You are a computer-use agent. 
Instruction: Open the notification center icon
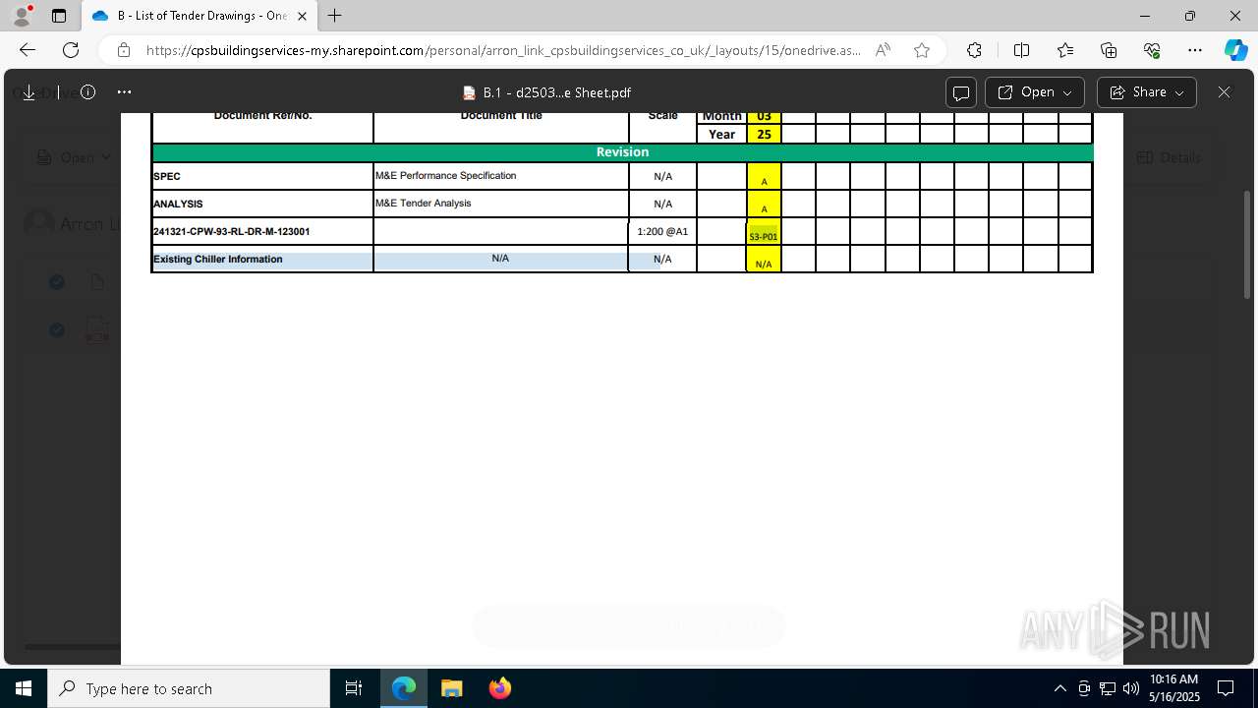[1226, 688]
